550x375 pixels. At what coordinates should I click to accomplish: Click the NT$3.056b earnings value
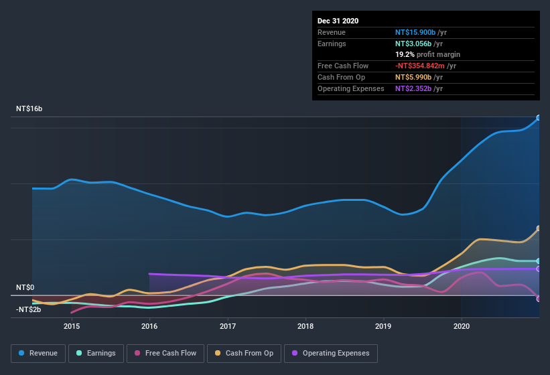[x=413, y=44]
